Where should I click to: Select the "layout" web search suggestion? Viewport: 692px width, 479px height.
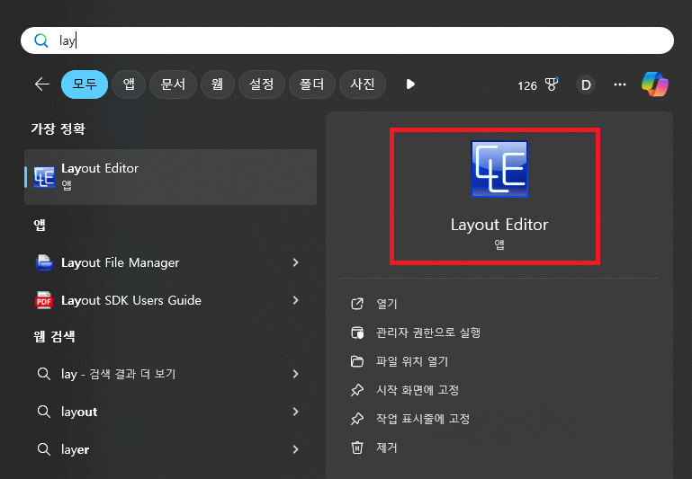[x=170, y=412]
